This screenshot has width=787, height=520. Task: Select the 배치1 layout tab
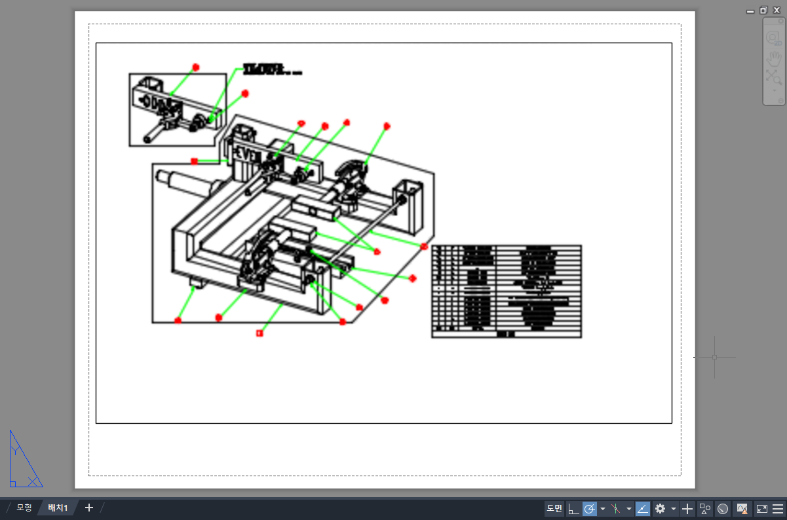point(58,508)
